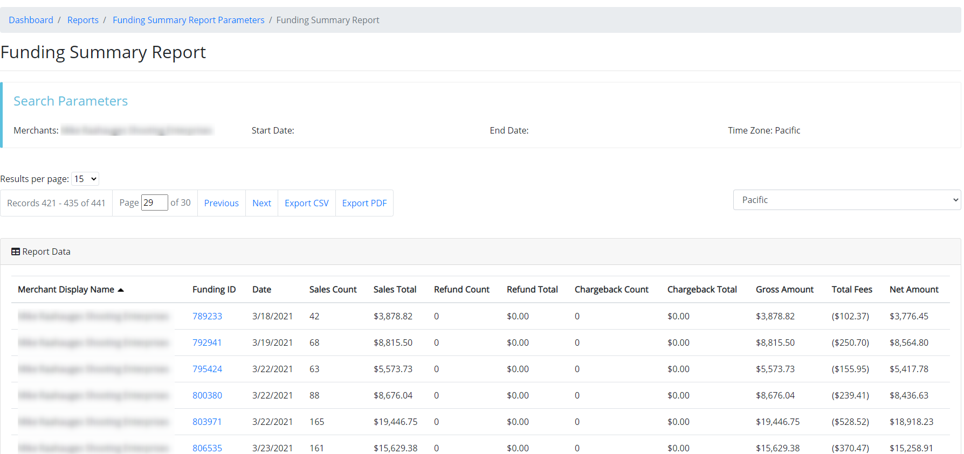
Task: Click the Search Parameters heading
Action: (x=71, y=101)
